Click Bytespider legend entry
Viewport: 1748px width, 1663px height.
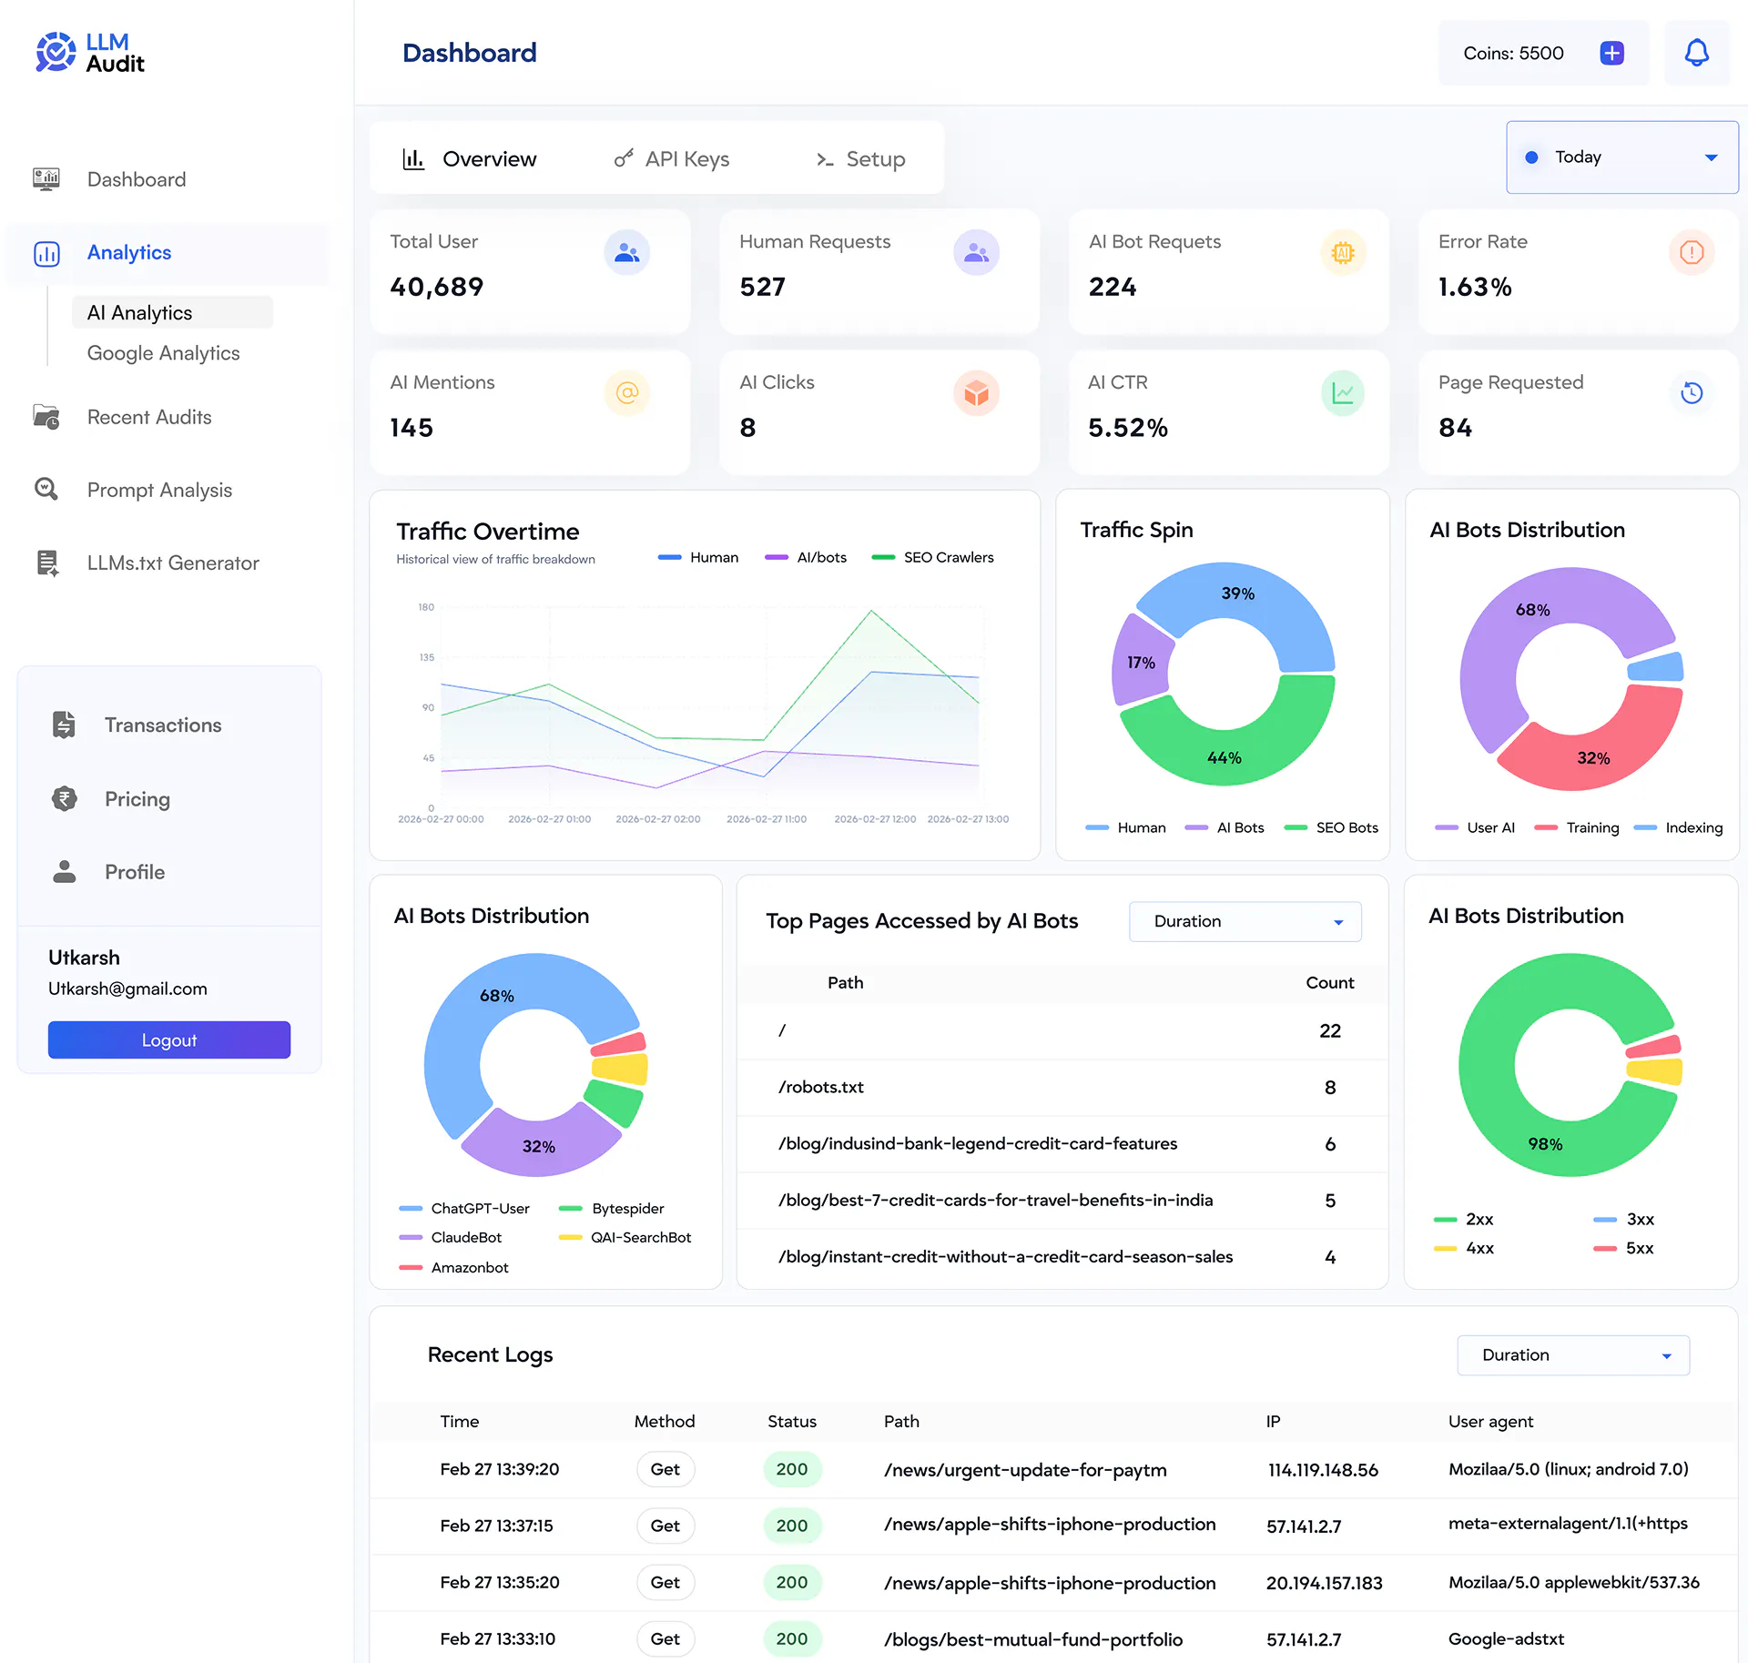tap(612, 1208)
